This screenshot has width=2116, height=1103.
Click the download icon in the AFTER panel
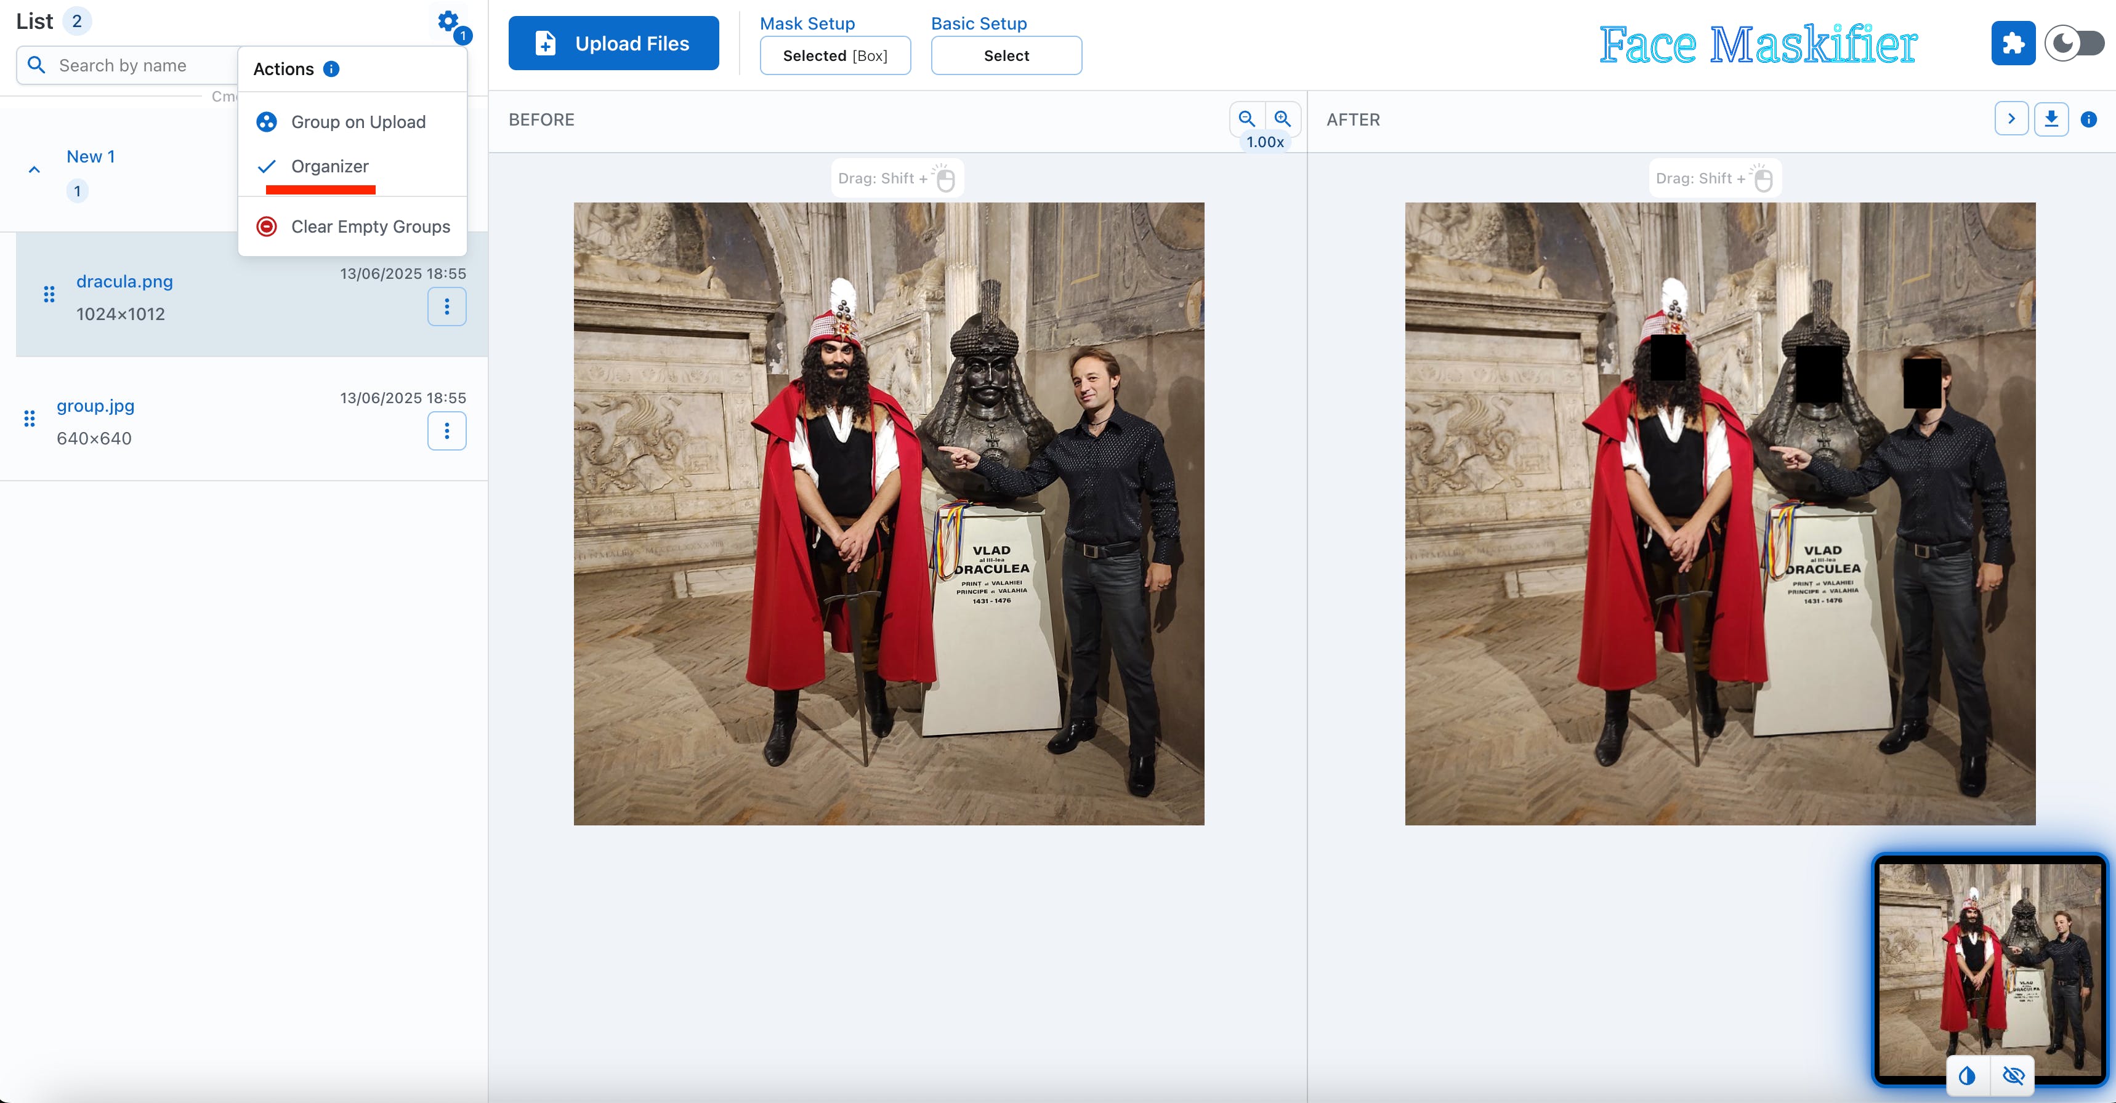2051,119
